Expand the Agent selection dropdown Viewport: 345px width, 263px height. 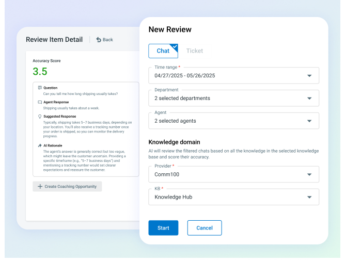pos(309,121)
